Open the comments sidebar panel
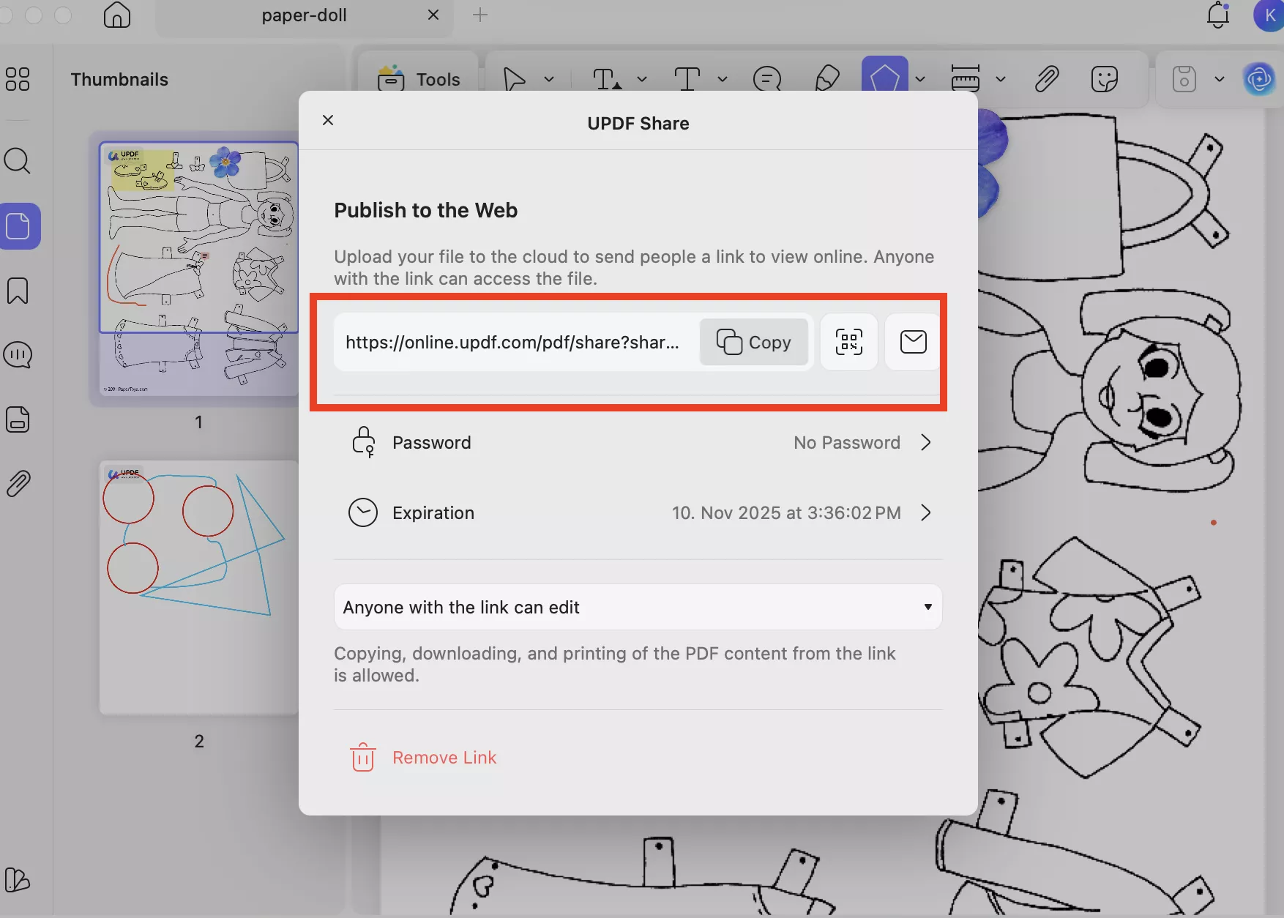 point(18,355)
